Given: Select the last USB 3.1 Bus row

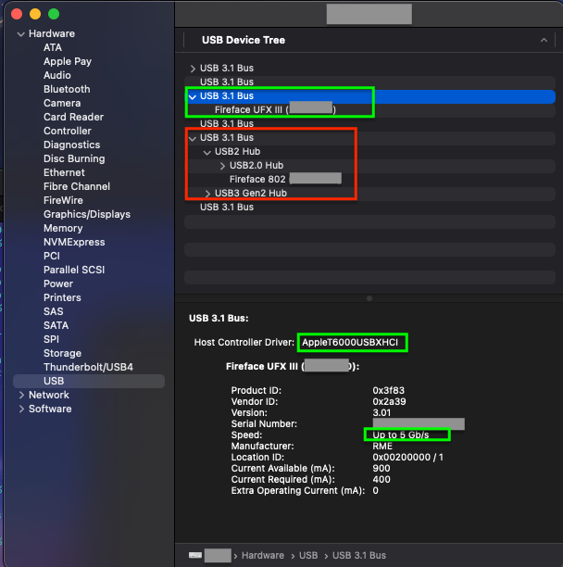Looking at the screenshot, I should pyautogui.click(x=369, y=208).
